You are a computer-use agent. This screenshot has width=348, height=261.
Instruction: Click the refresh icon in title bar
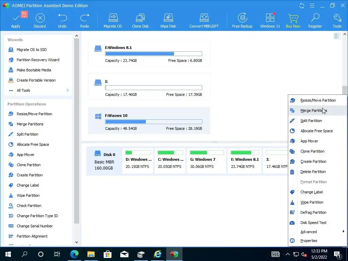tap(302, 5)
